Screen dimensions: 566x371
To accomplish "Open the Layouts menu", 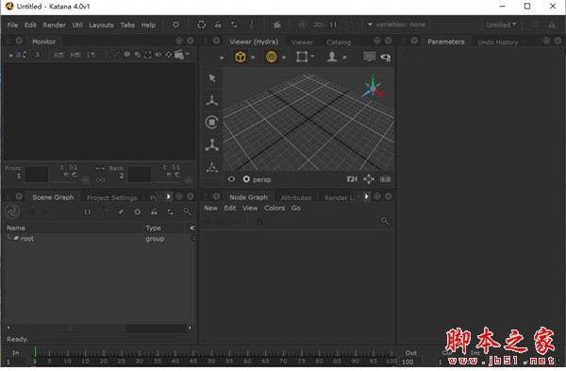I will [x=101, y=25].
